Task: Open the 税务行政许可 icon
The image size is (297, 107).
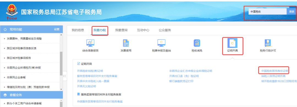Action: pos(268,43)
